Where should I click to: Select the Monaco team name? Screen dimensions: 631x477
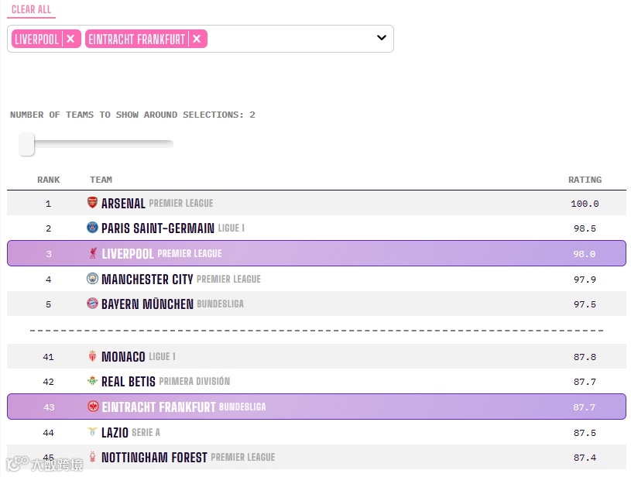pyautogui.click(x=123, y=357)
